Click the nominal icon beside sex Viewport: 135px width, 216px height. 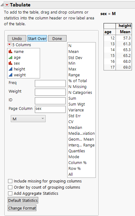(10, 63)
